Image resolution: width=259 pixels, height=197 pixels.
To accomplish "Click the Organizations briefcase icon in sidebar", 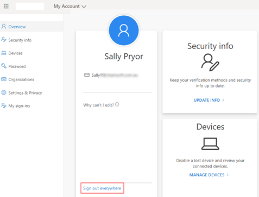I will point(4,79).
